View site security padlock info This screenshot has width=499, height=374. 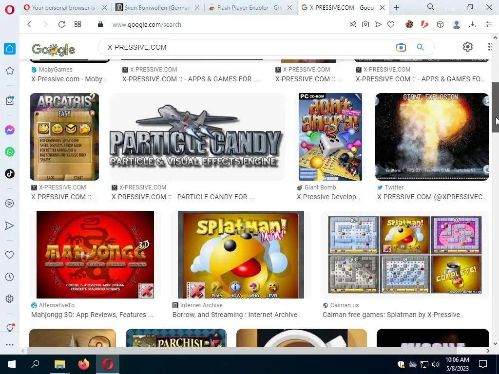(100, 24)
